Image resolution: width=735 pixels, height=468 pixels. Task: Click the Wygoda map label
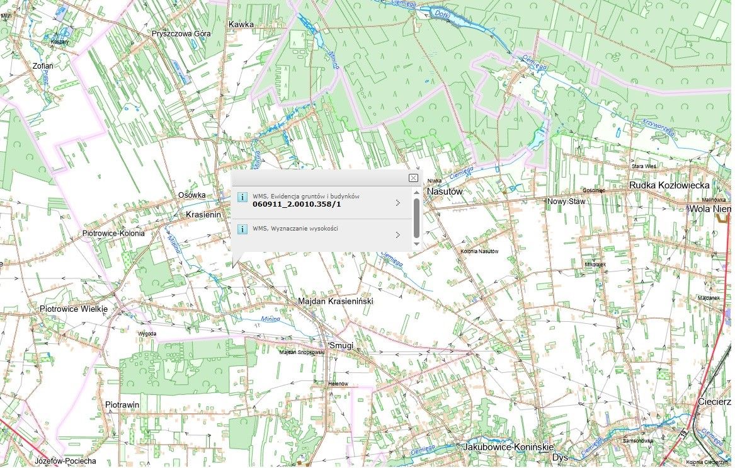pos(147,334)
